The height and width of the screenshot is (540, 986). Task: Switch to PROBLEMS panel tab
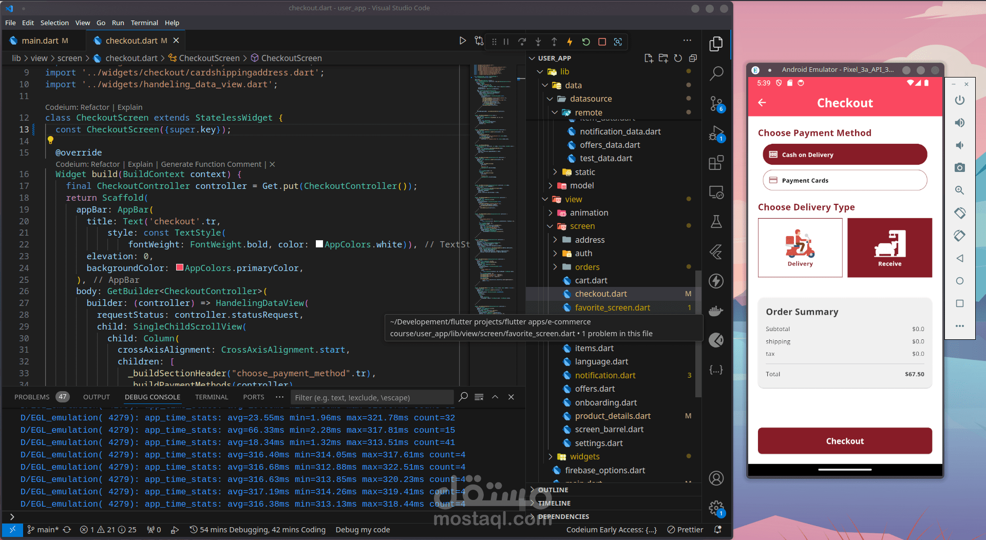(x=32, y=397)
